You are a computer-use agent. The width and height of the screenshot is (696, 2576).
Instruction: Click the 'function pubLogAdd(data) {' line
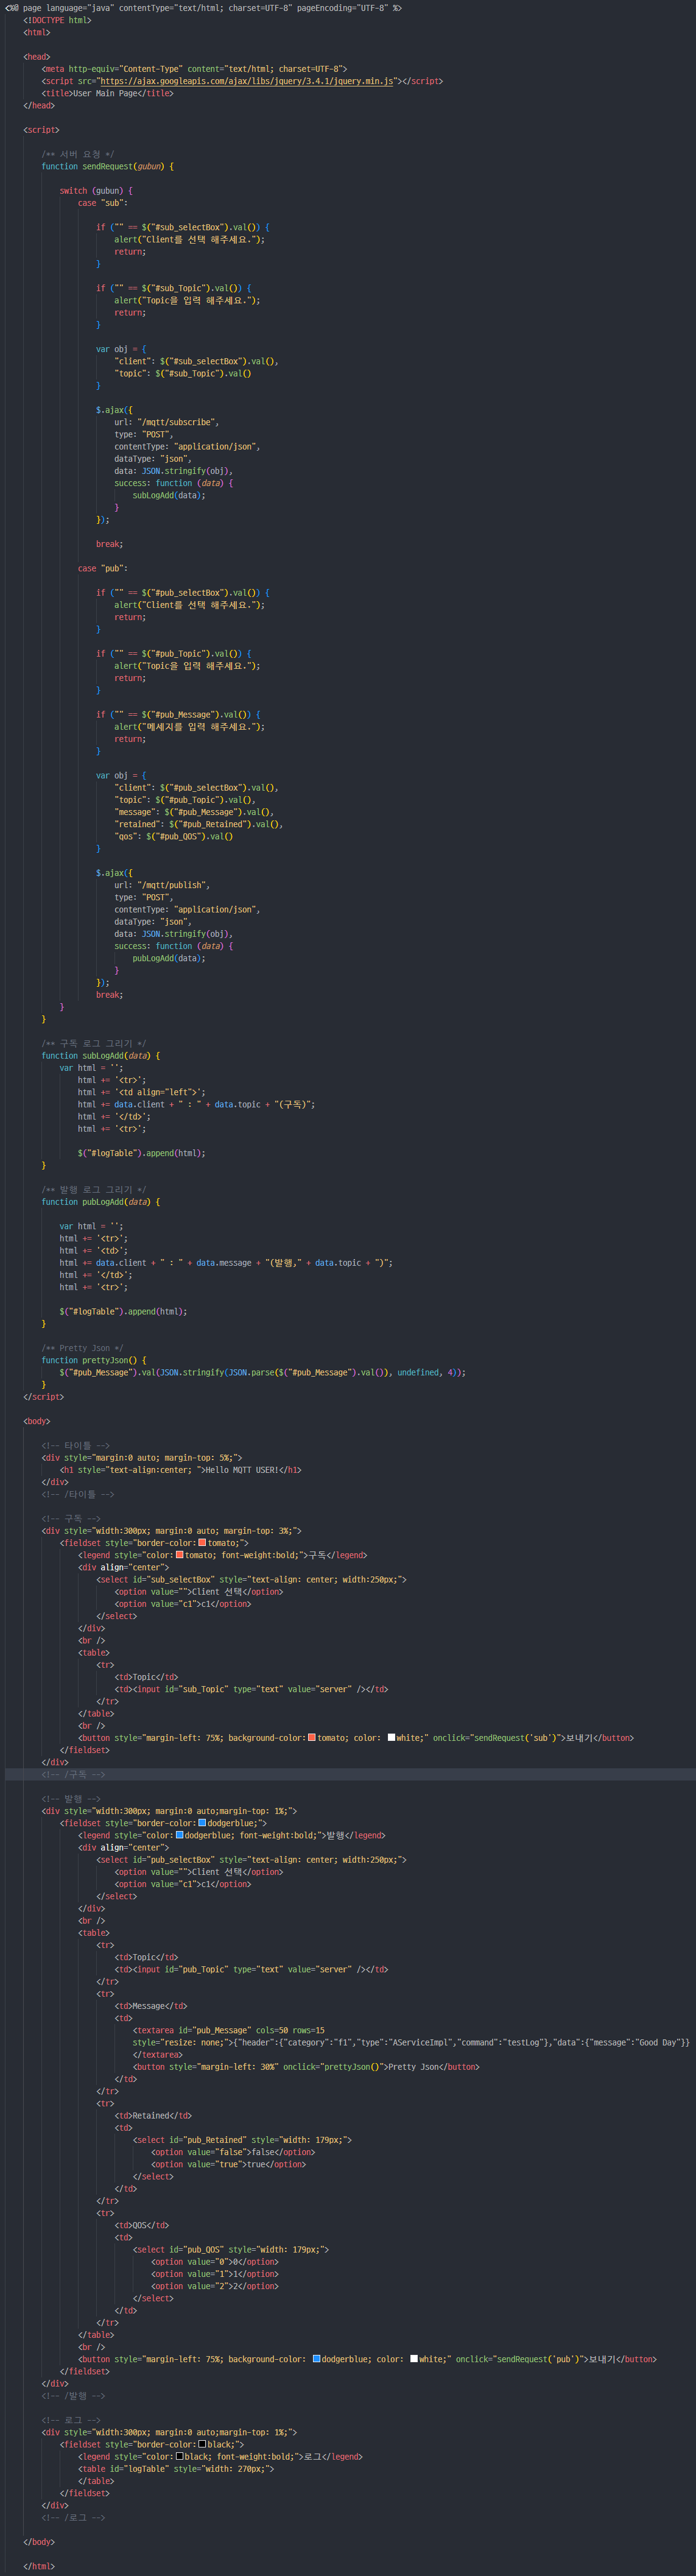pos(100,1202)
